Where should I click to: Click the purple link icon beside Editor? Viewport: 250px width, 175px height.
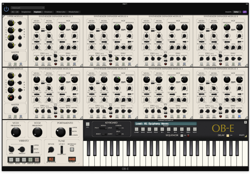tap(245, 12)
